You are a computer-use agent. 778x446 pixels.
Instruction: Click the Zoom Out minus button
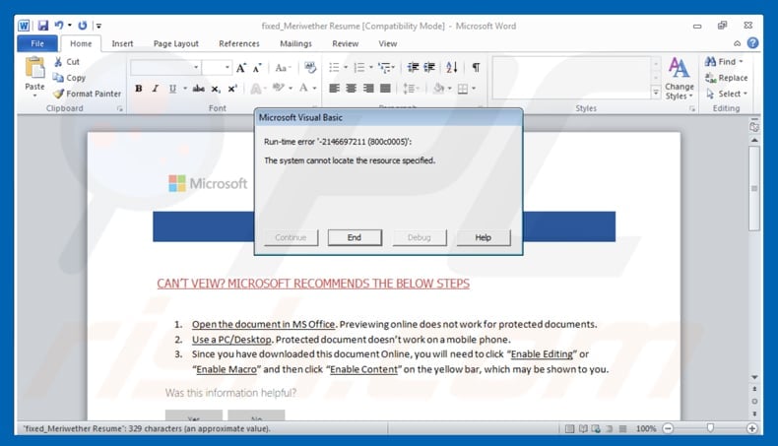(669, 428)
